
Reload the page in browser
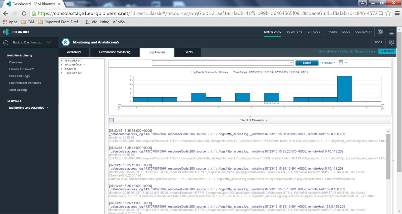tap(24, 13)
